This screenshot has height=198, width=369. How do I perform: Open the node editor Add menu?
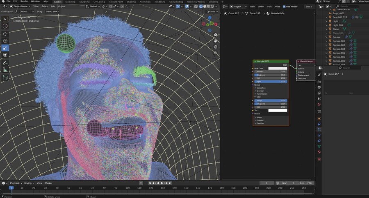269,7
